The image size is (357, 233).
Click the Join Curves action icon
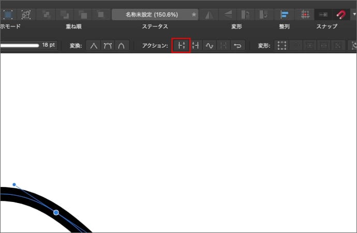pyautogui.click(x=224, y=46)
